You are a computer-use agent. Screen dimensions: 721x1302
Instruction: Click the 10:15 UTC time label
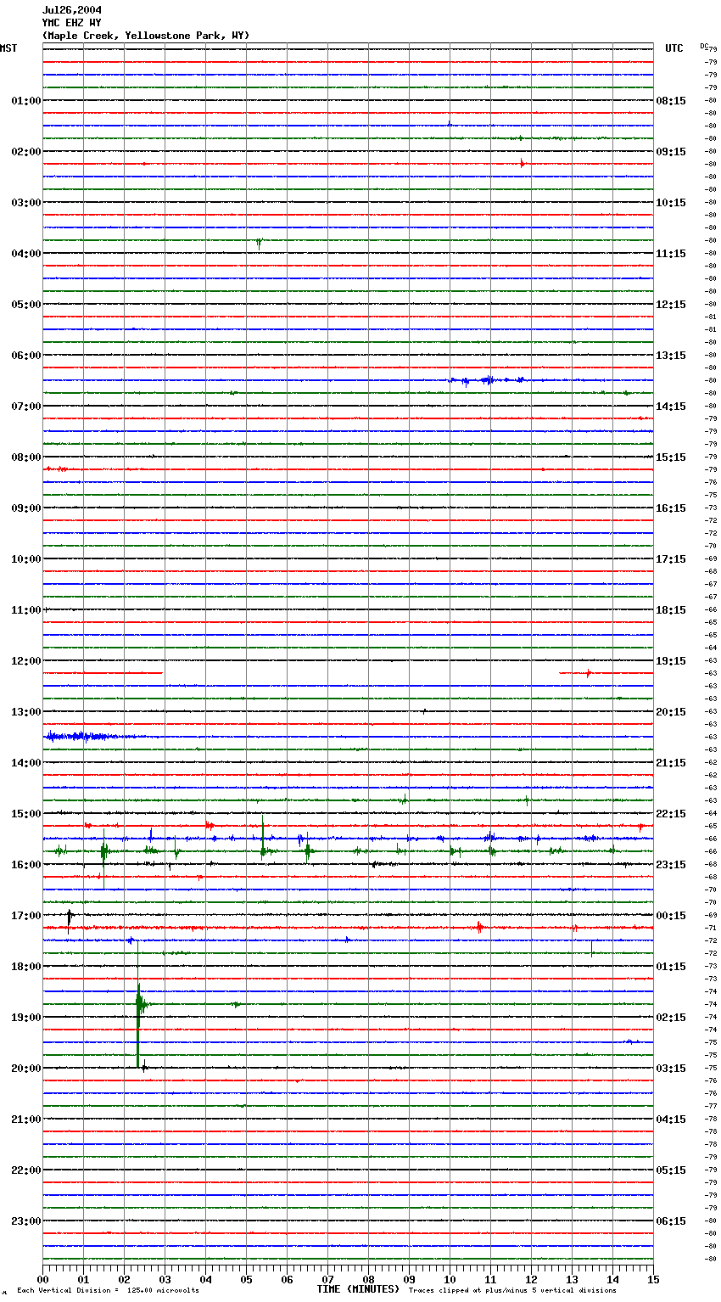coord(671,203)
